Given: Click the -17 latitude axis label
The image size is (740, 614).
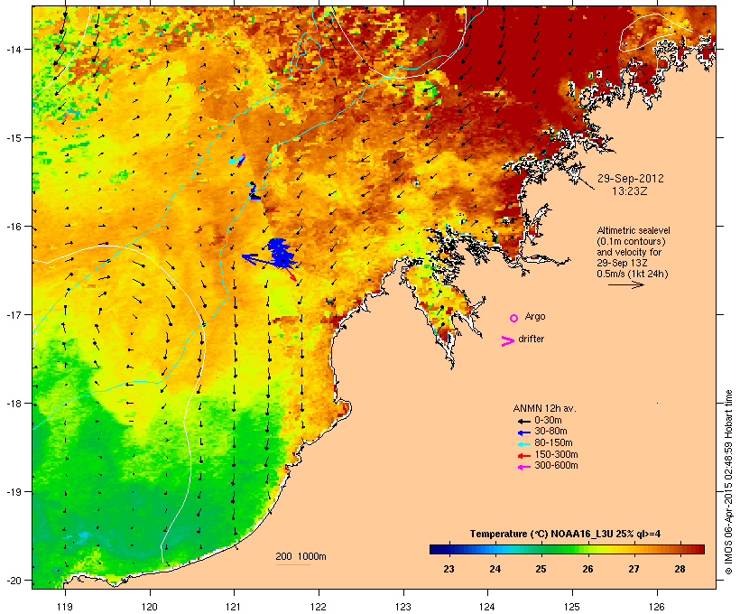Looking at the screenshot, I should [x=13, y=314].
